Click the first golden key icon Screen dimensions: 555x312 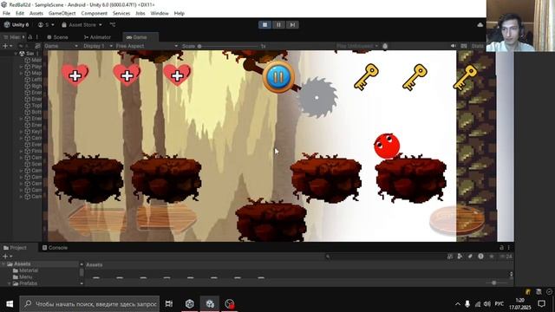click(366, 77)
